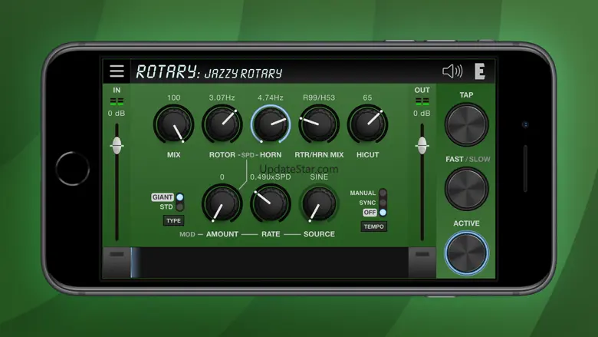The height and width of the screenshot is (337, 598).
Task: Tap the Eventide E logo icon
Action: click(x=480, y=71)
